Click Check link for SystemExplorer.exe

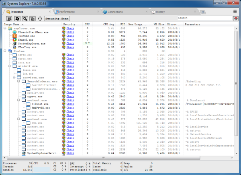click(x=70, y=43)
